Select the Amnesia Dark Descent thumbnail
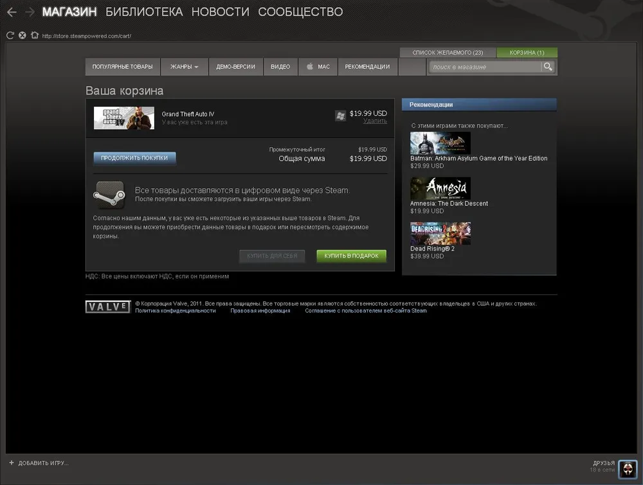This screenshot has height=485, width=643. click(440, 188)
